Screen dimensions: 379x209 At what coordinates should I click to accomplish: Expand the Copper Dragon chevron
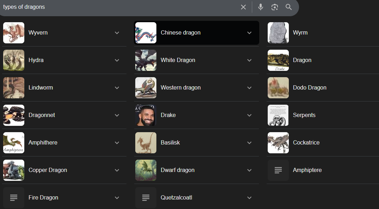click(117, 170)
